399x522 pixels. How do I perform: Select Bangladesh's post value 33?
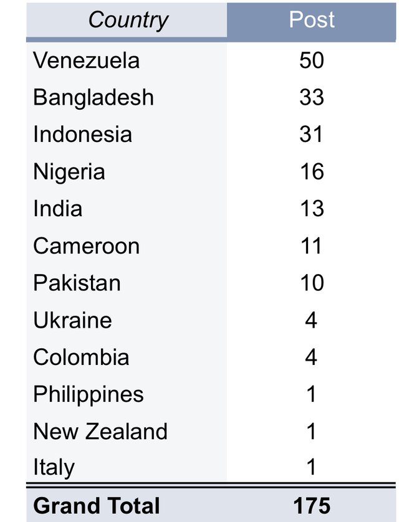click(312, 98)
